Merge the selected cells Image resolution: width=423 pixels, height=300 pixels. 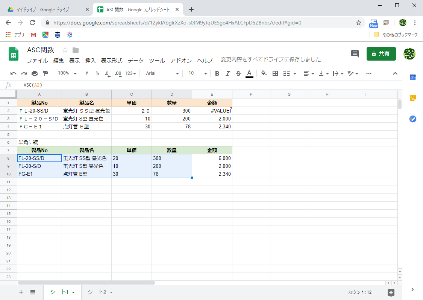(287, 73)
